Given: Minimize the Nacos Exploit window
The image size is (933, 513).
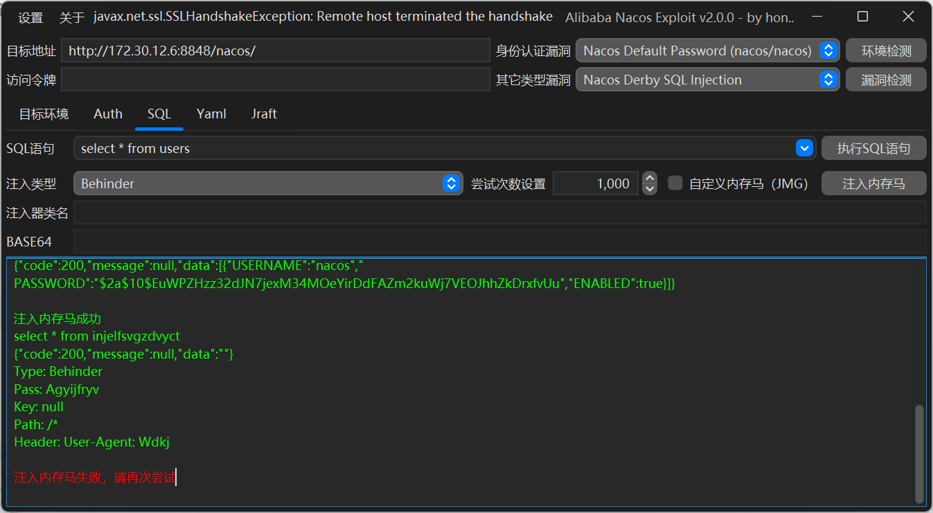Looking at the screenshot, I should (x=817, y=17).
